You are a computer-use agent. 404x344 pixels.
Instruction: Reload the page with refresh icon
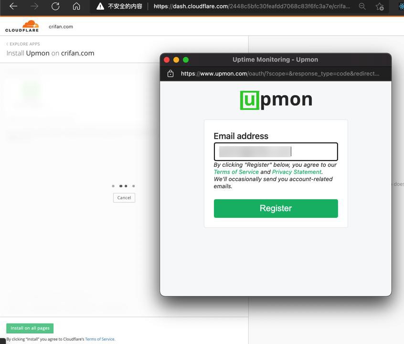(x=55, y=6)
